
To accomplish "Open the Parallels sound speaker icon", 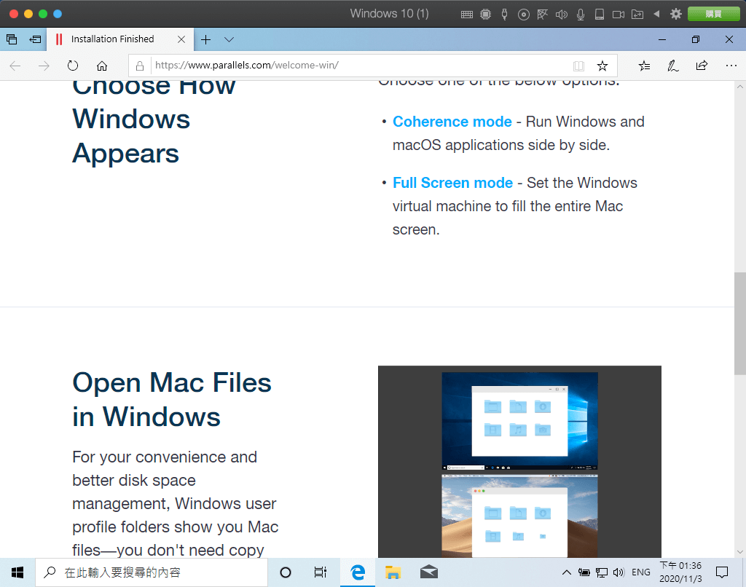I will click(562, 15).
